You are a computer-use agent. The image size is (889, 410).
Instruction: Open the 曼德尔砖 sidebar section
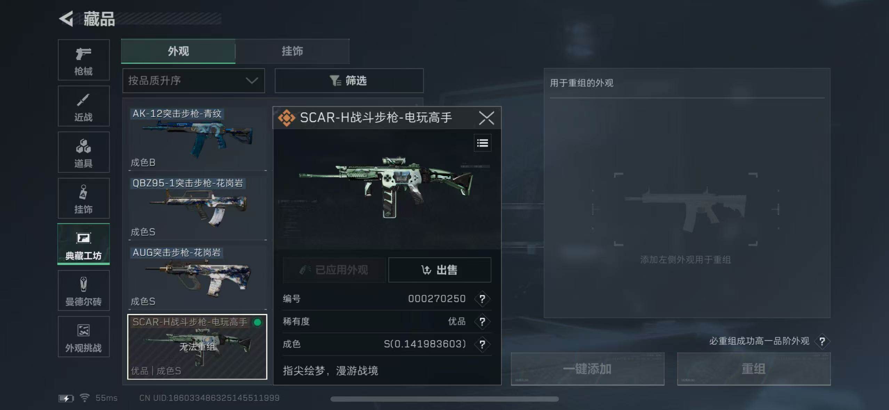click(x=83, y=291)
